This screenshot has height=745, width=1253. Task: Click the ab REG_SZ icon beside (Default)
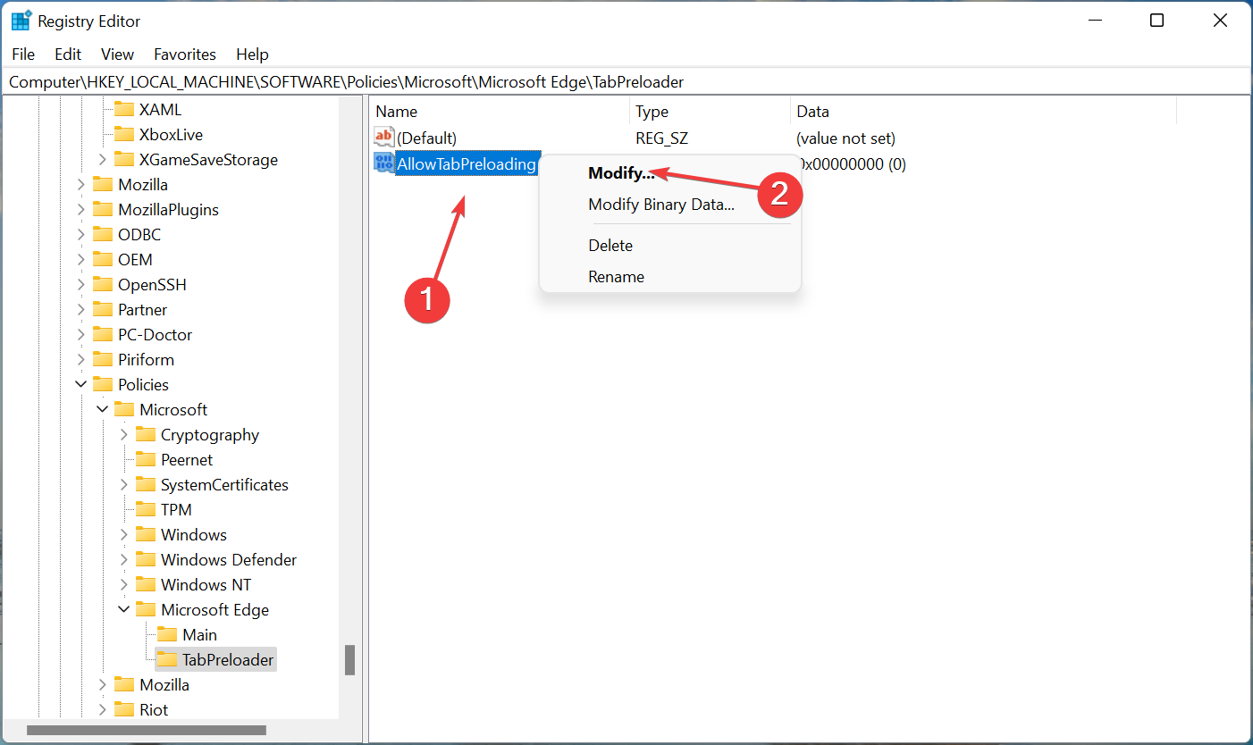tap(383, 137)
